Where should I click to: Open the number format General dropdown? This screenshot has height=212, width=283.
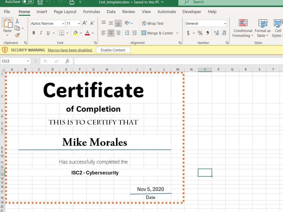pyautogui.click(x=225, y=23)
